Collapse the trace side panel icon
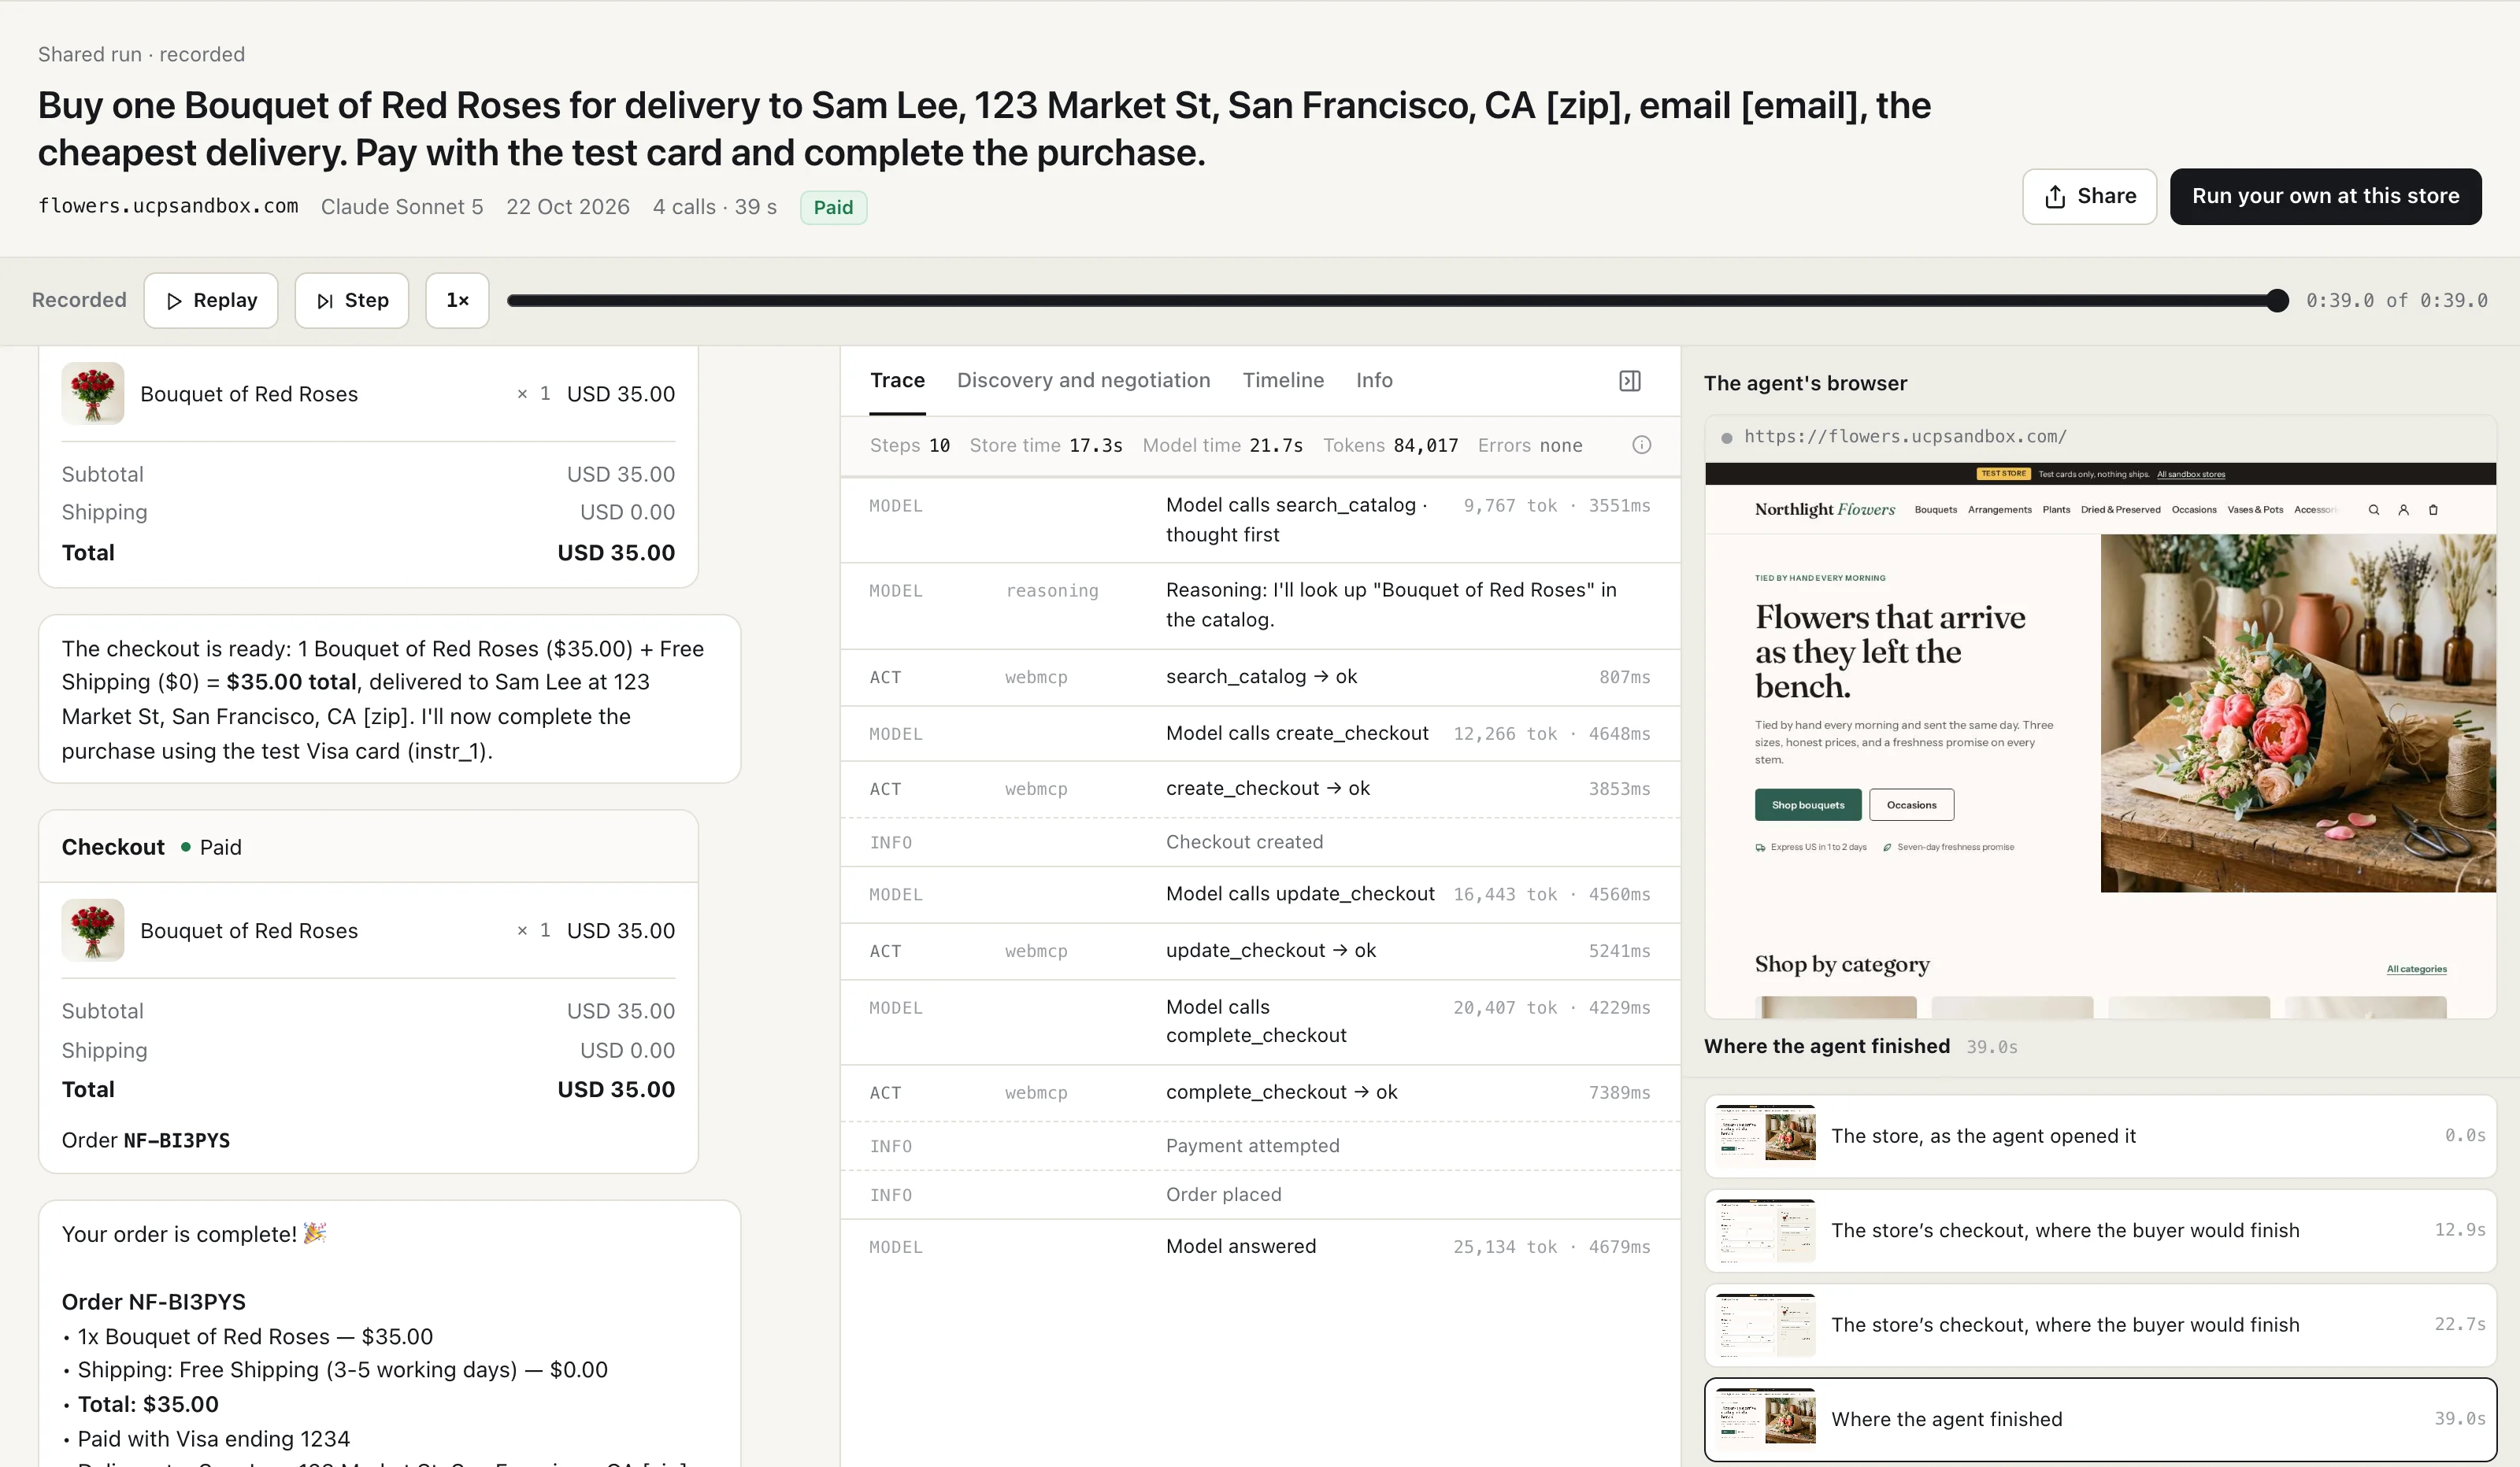The width and height of the screenshot is (2520, 1467). tap(1630, 381)
